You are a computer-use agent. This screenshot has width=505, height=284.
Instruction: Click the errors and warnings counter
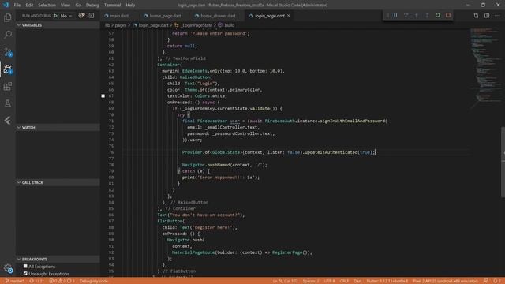point(62,281)
